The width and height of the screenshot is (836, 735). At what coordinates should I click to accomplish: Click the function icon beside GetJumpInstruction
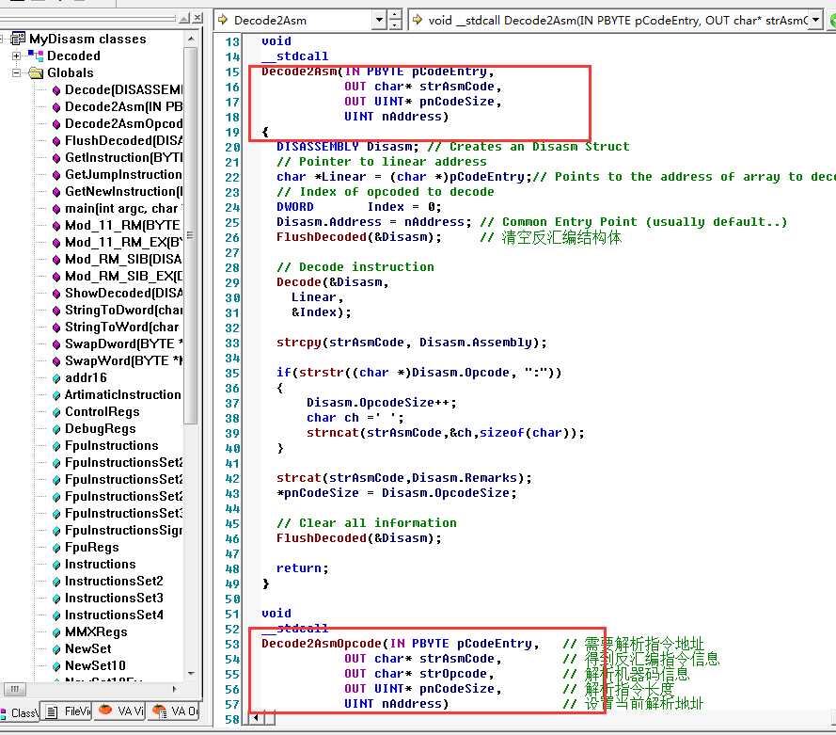pos(56,175)
